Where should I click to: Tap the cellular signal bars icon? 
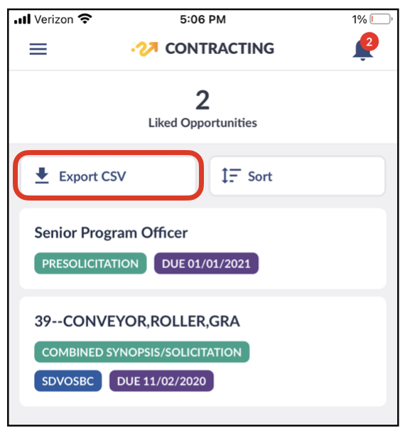point(23,19)
